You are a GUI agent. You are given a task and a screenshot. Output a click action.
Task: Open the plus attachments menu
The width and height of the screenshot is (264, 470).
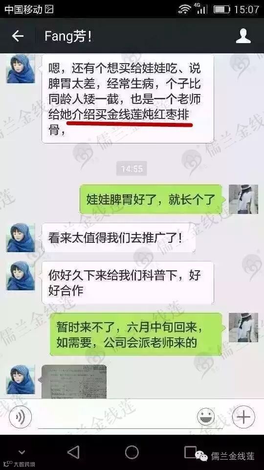[243, 417]
